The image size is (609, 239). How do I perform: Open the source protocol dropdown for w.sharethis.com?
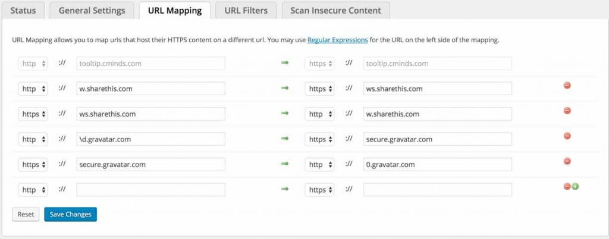point(33,89)
